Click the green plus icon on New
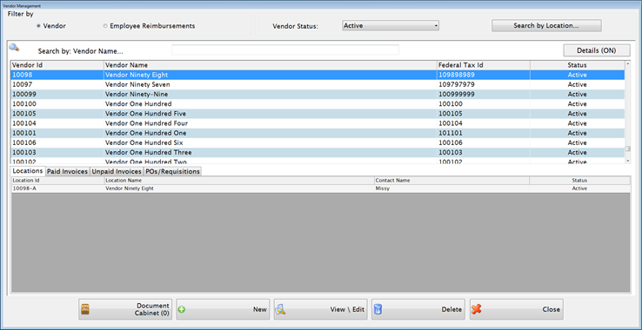The image size is (642, 330). (182, 309)
